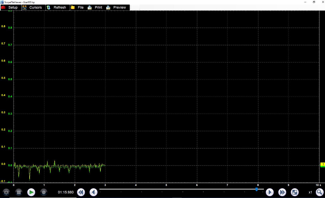This screenshot has width=325, height=198.
Task: Click the expand view icon
Action: coord(294,192)
